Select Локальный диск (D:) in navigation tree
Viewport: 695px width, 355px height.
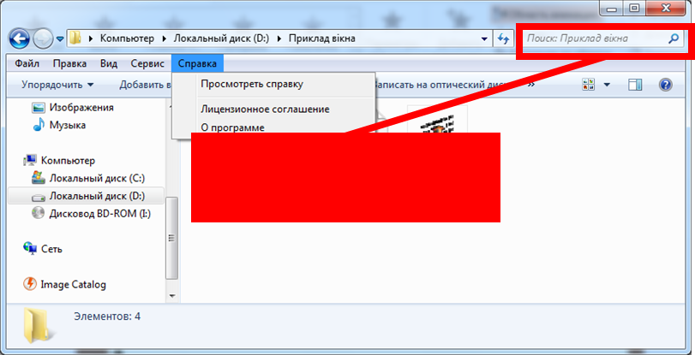tap(87, 196)
